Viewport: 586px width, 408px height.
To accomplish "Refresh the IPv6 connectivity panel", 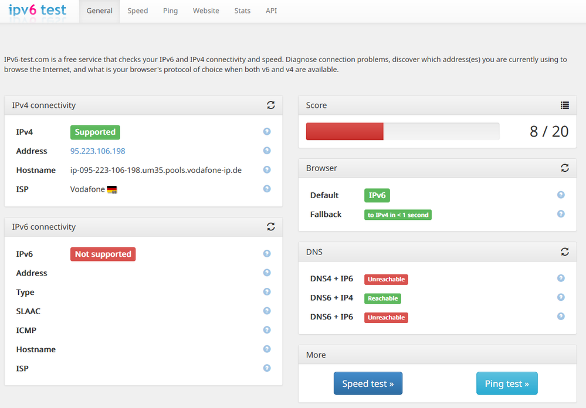I will click(271, 227).
